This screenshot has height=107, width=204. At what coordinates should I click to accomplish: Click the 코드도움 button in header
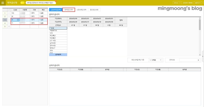[176, 3]
